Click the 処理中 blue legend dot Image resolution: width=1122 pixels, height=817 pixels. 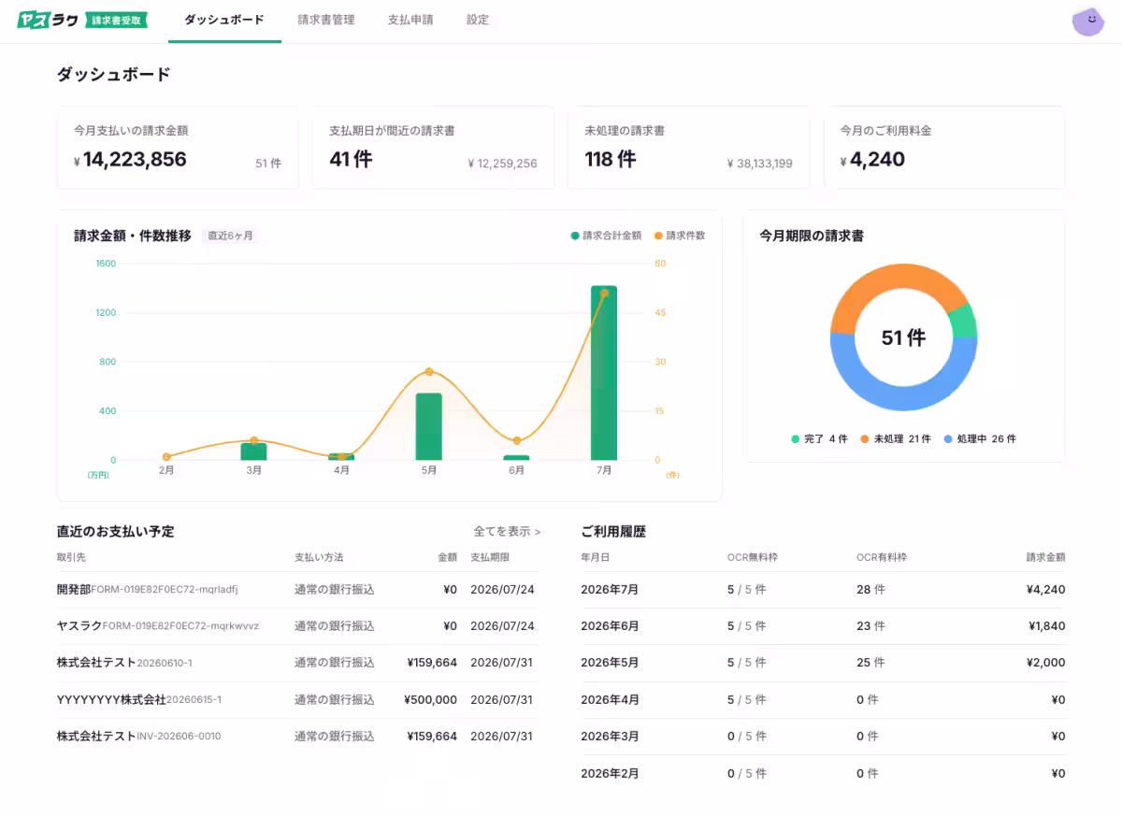coord(948,438)
